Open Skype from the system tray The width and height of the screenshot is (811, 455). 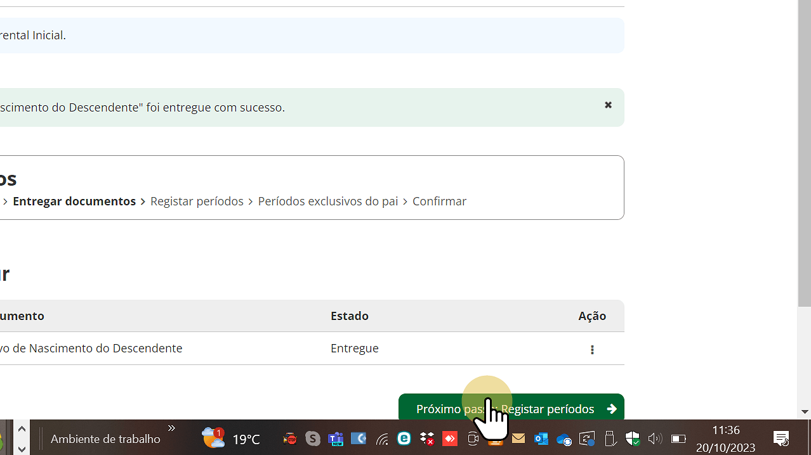(x=313, y=439)
